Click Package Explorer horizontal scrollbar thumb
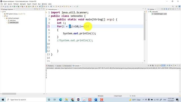This screenshot has height=102, width=181. click(x=9, y=94)
